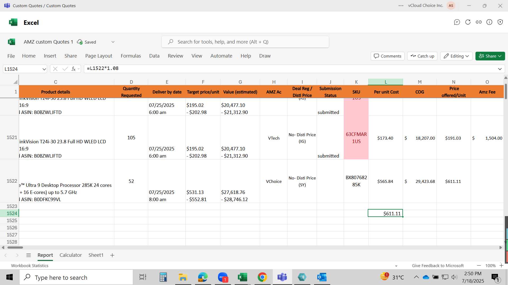Open the Insert ribbon tab
This screenshot has width=508, height=285.
pyautogui.click(x=50, y=56)
